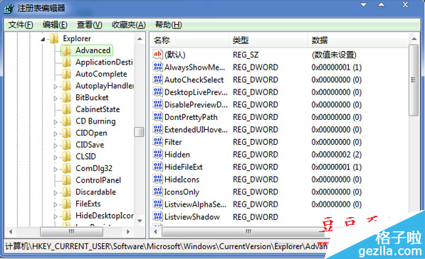Click the DWORD icon for HideIcons
This screenshot has height=259, width=425.
157,179
